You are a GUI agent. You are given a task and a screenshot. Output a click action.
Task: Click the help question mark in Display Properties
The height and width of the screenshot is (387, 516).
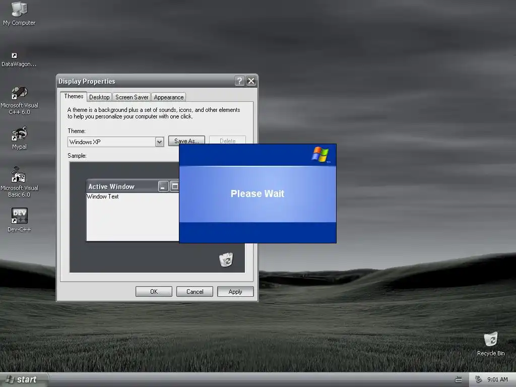click(239, 81)
